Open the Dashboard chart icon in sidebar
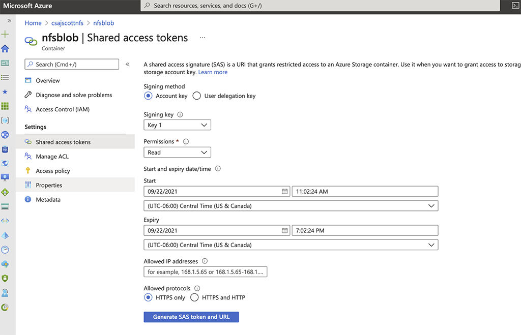 (x=5, y=63)
